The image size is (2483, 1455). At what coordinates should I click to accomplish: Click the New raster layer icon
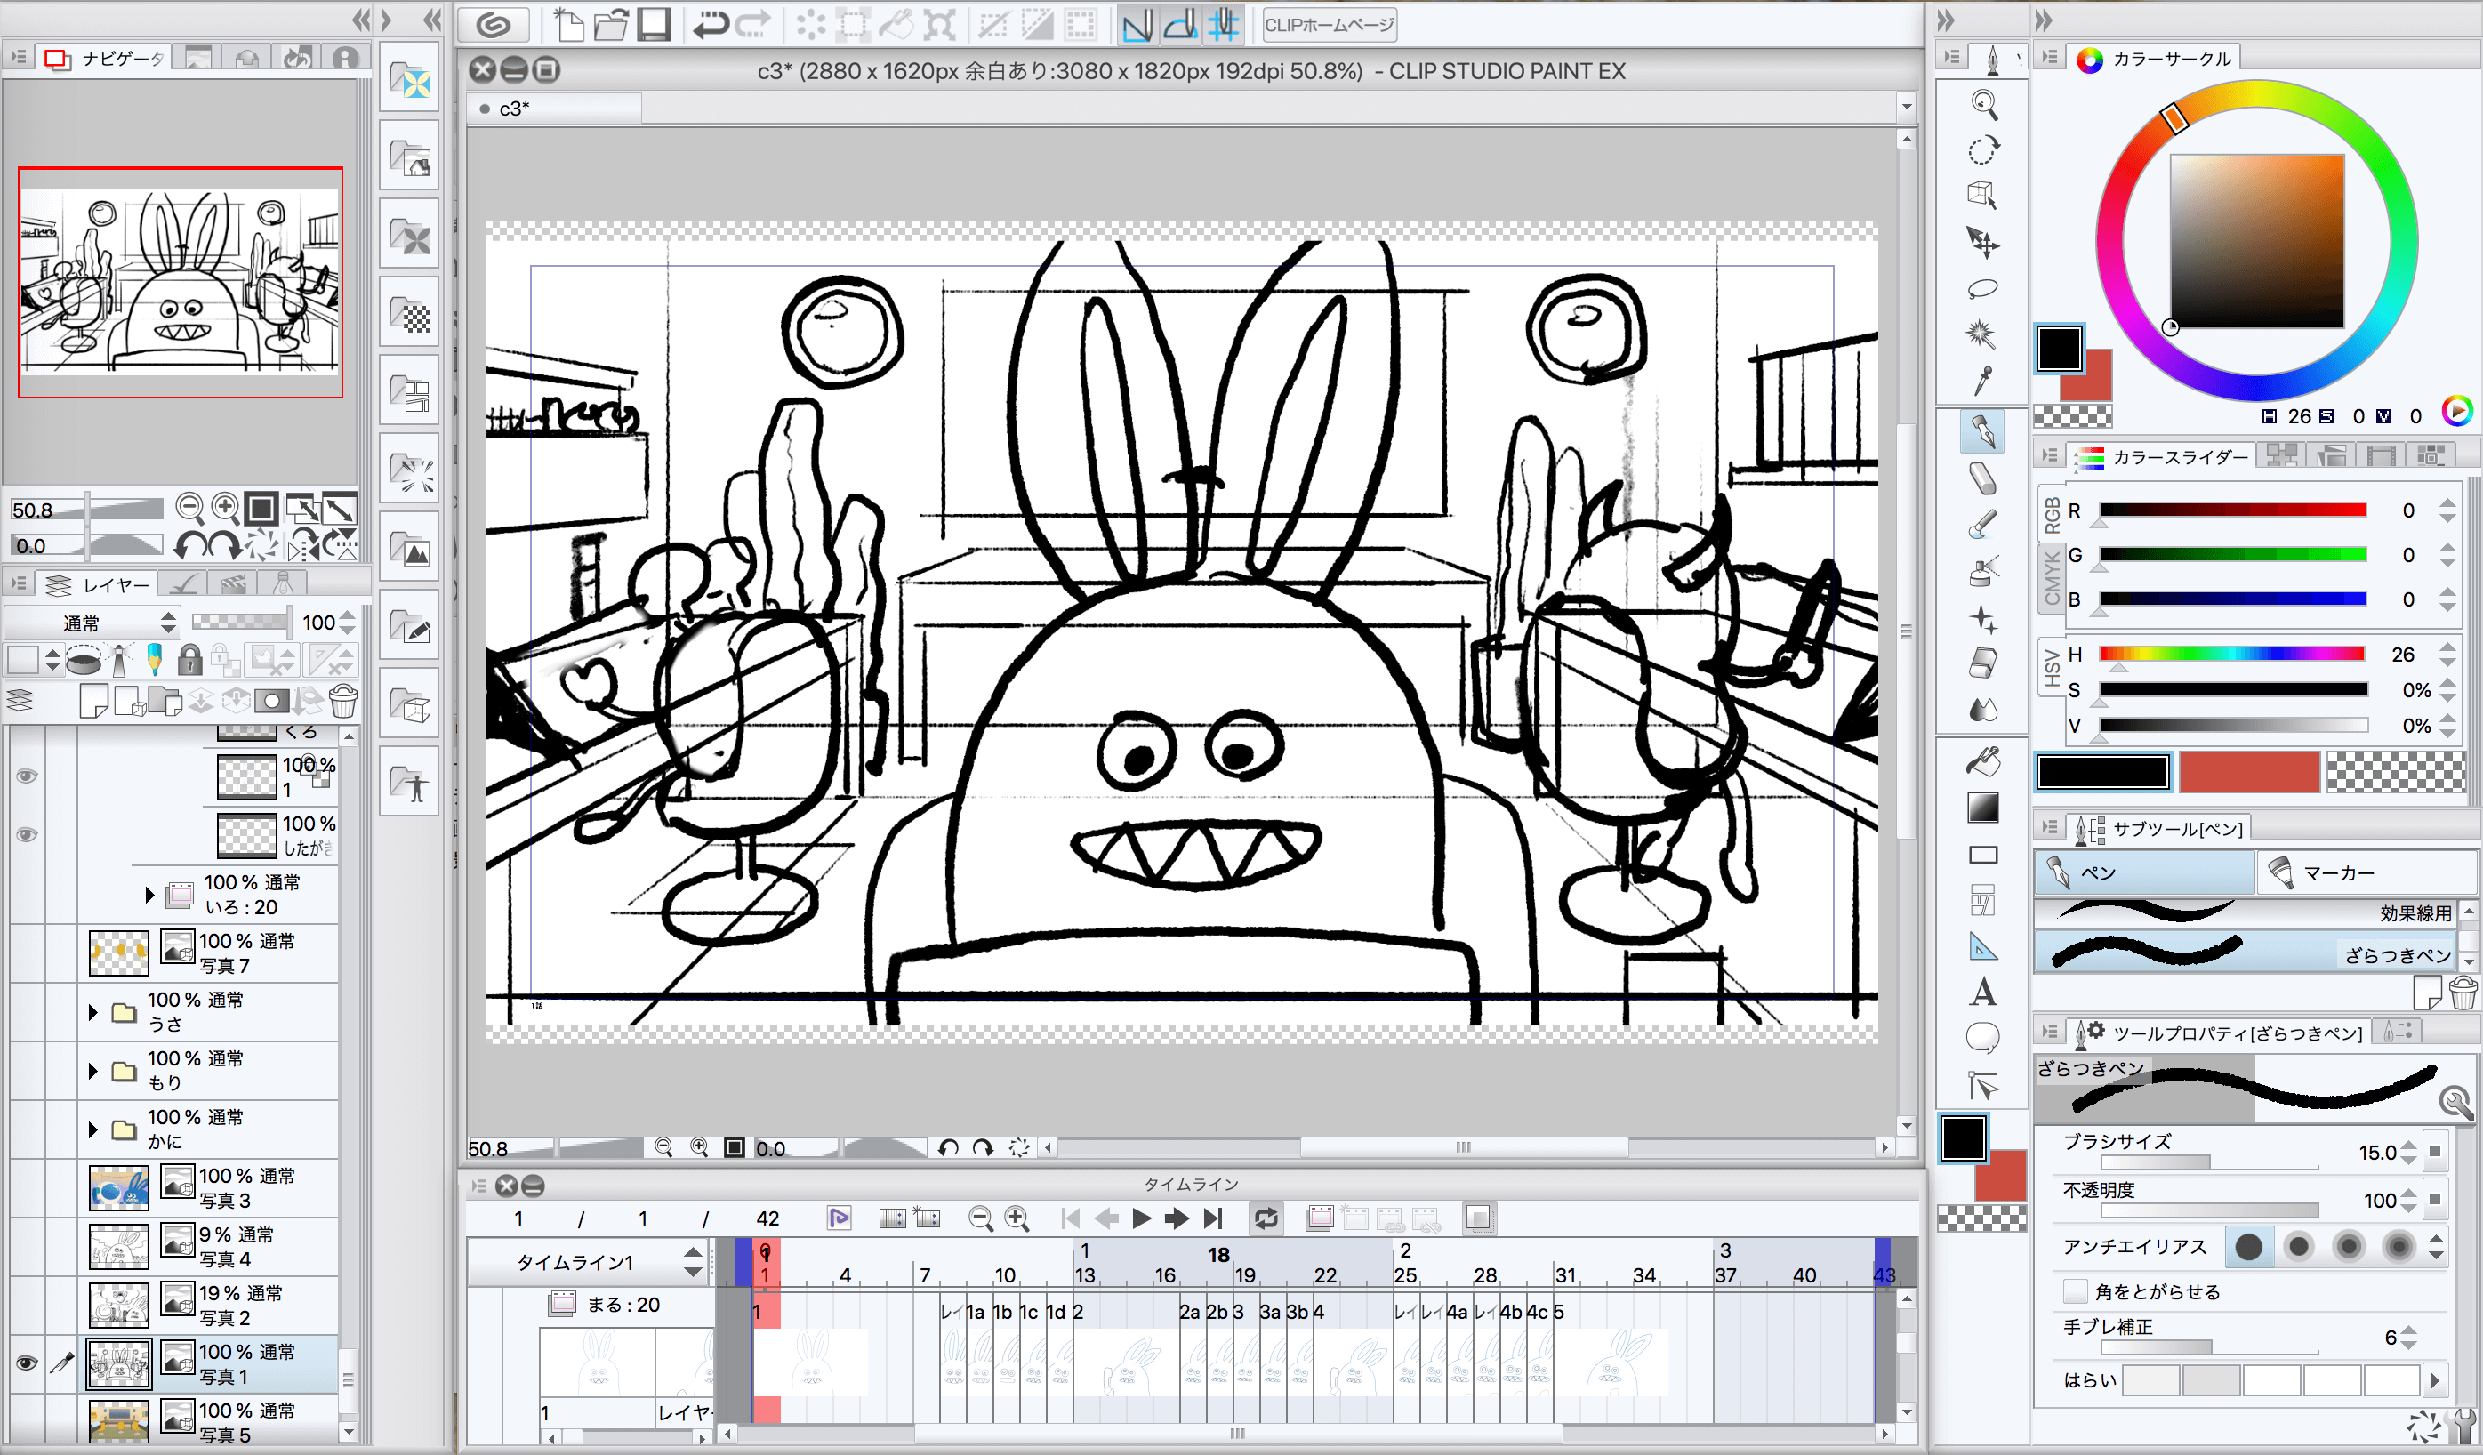point(92,702)
